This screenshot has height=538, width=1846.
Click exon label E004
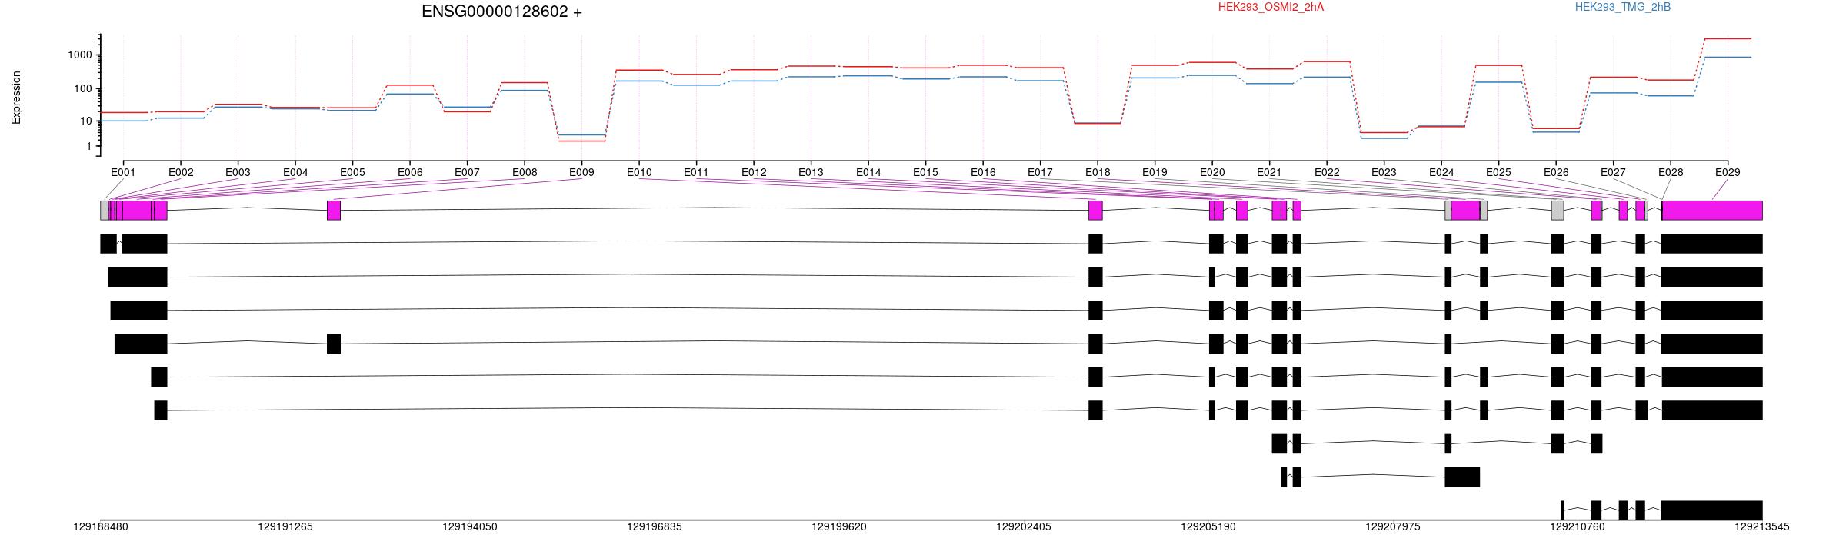point(295,172)
